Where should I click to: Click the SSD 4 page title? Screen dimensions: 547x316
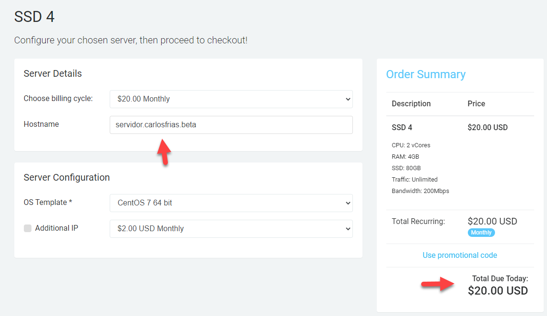coord(34,17)
